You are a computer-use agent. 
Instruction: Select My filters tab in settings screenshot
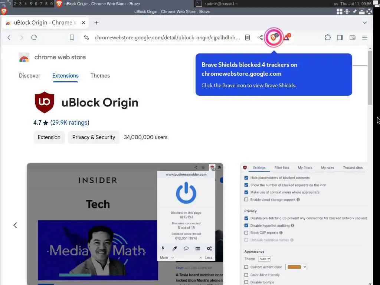pos(305,167)
